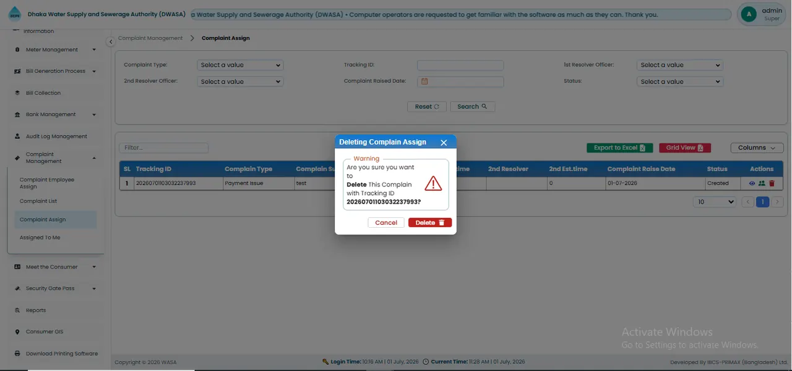Expand the Bill Generation Process arrow
The height and width of the screenshot is (371, 792).
click(x=94, y=72)
